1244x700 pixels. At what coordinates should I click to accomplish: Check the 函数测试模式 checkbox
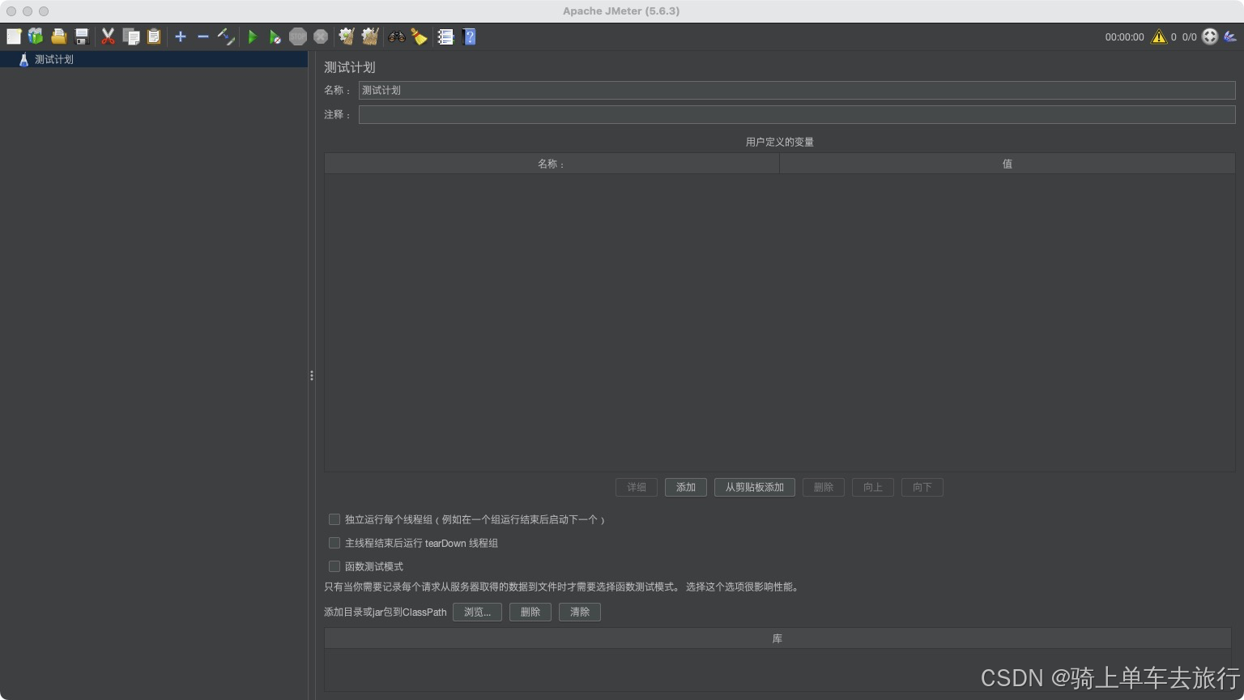(334, 566)
